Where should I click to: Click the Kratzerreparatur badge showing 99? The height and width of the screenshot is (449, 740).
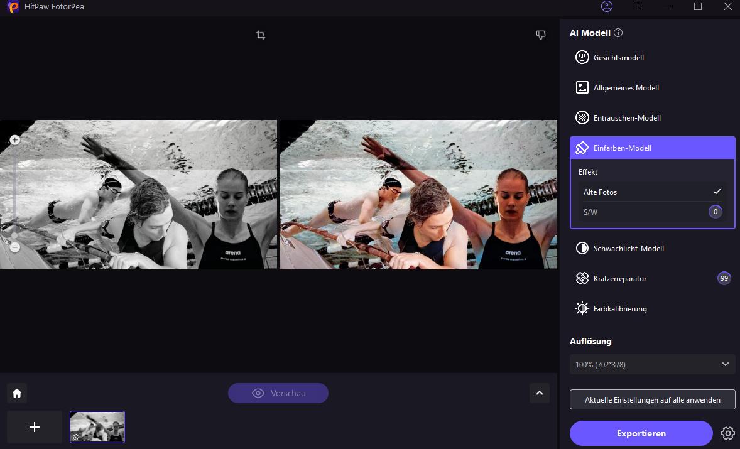point(724,278)
